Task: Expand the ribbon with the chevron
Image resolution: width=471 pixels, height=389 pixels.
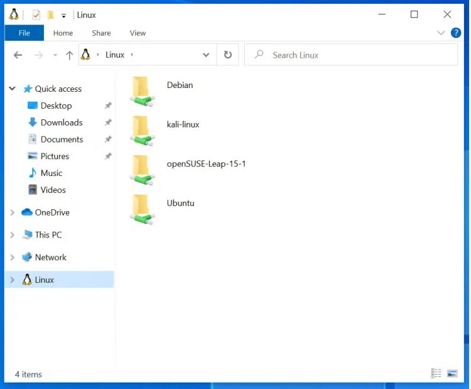Action: point(441,33)
